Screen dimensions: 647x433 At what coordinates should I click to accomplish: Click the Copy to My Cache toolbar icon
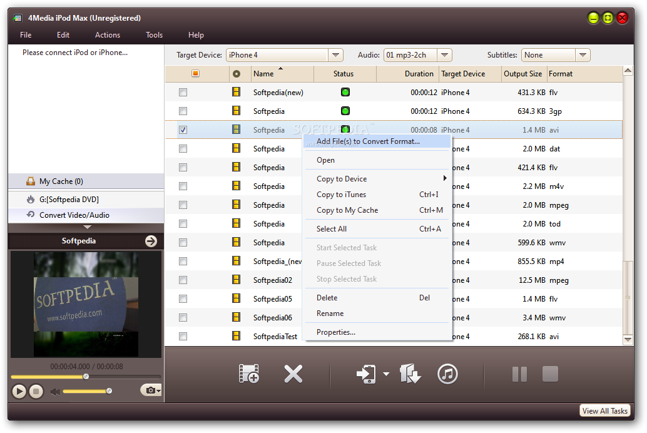[410, 374]
